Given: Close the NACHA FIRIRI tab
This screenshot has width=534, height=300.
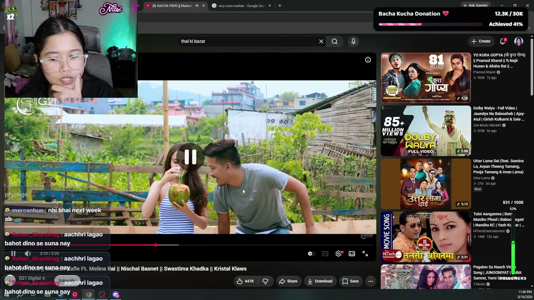Looking at the screenshot, I should click(x=204, y=6).
